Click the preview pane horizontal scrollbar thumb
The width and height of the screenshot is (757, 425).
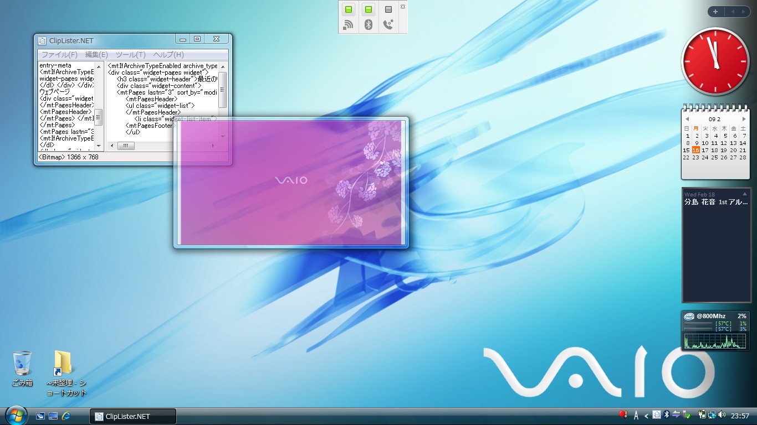tap(125, 146)
